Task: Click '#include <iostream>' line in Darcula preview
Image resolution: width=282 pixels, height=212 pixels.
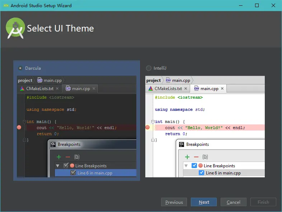Action: click(50, 97)
